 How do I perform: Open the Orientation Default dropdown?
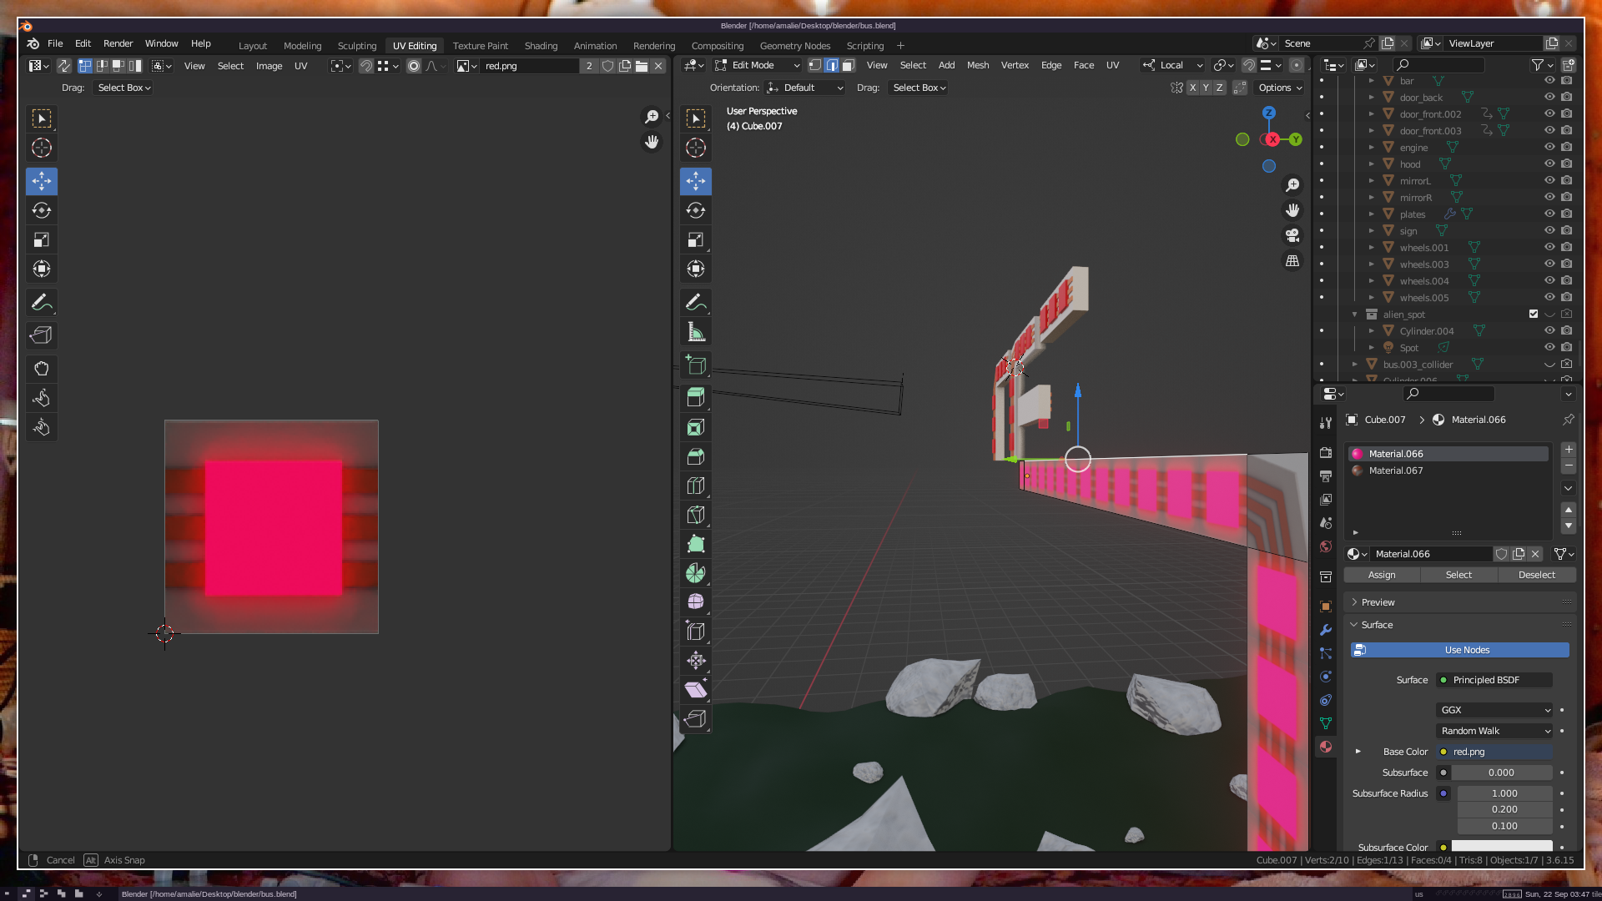coord(805,88)
